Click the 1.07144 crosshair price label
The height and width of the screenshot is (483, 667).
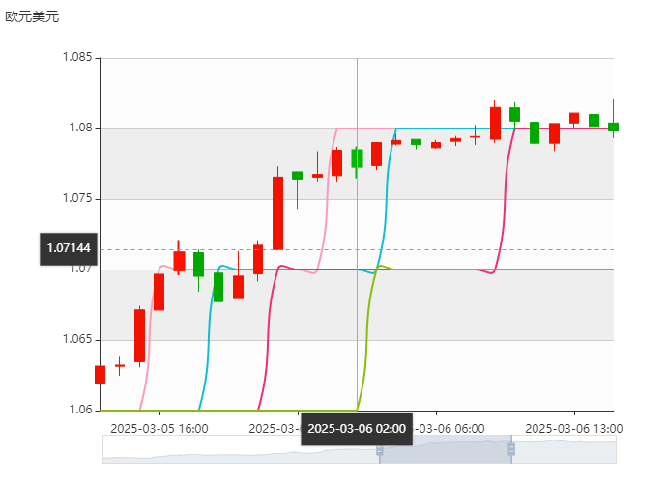(x=69, y=248)
